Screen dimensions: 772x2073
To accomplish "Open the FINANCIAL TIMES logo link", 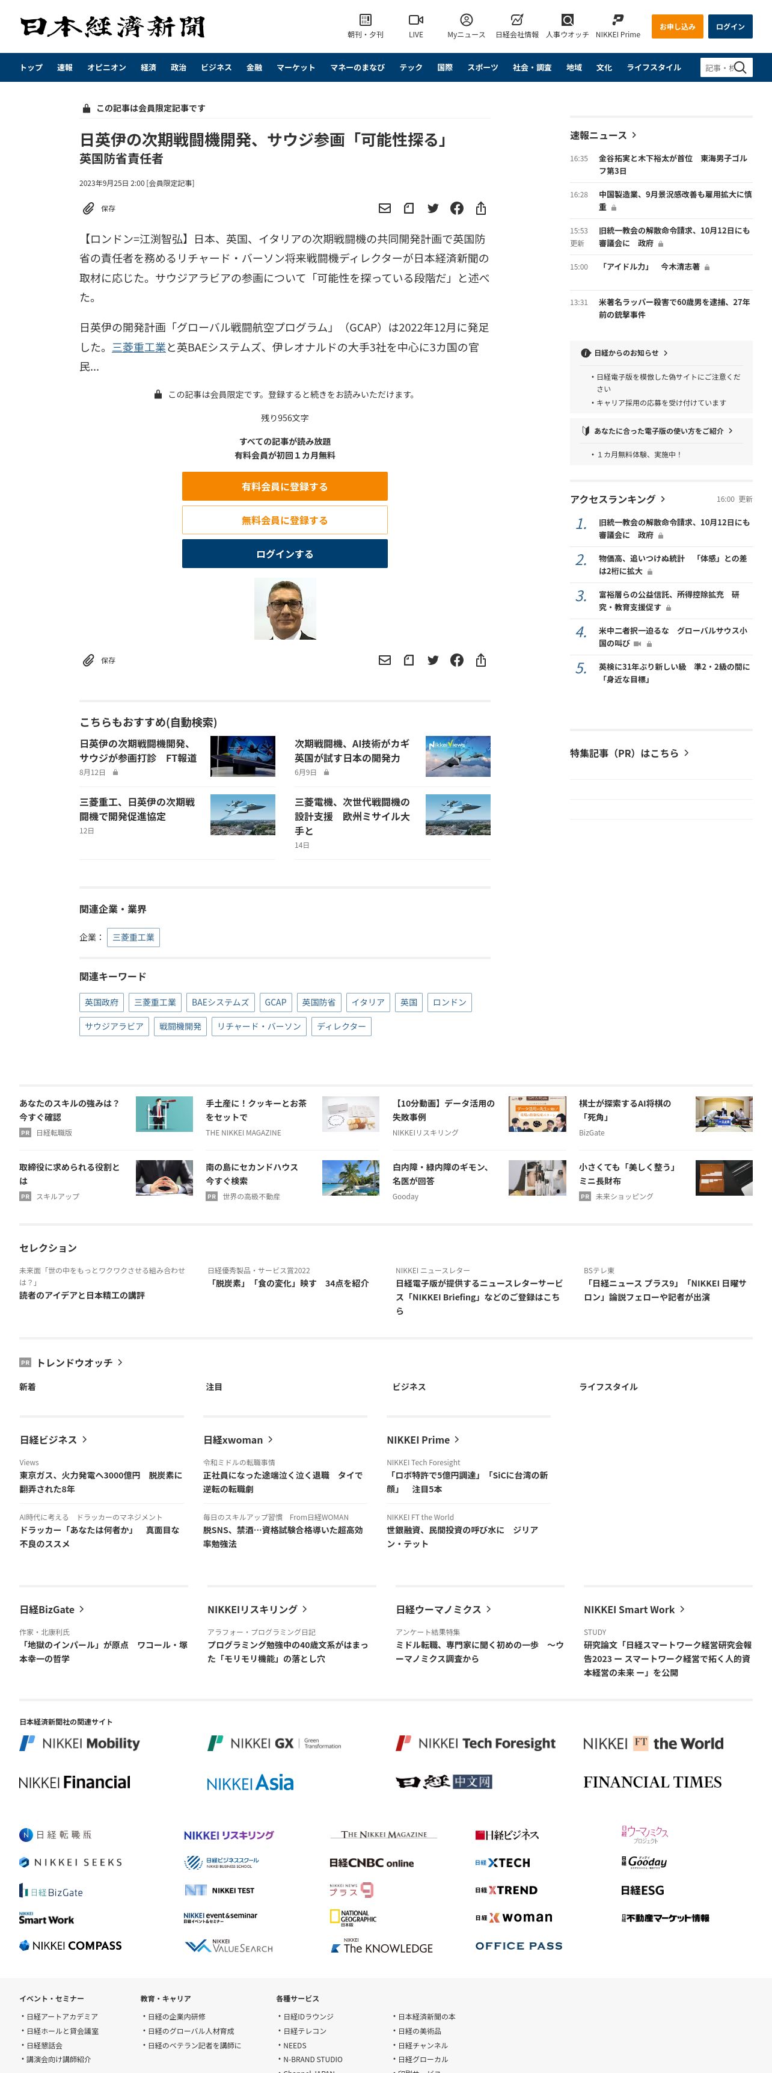I will [652, 1782].
